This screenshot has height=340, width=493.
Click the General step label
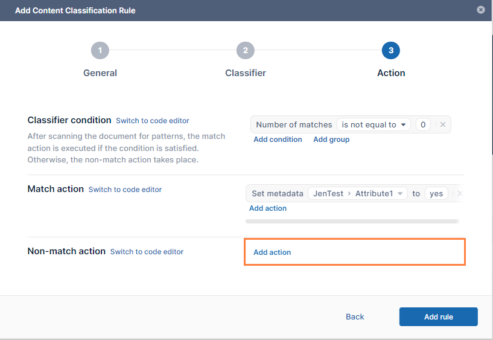100,73
